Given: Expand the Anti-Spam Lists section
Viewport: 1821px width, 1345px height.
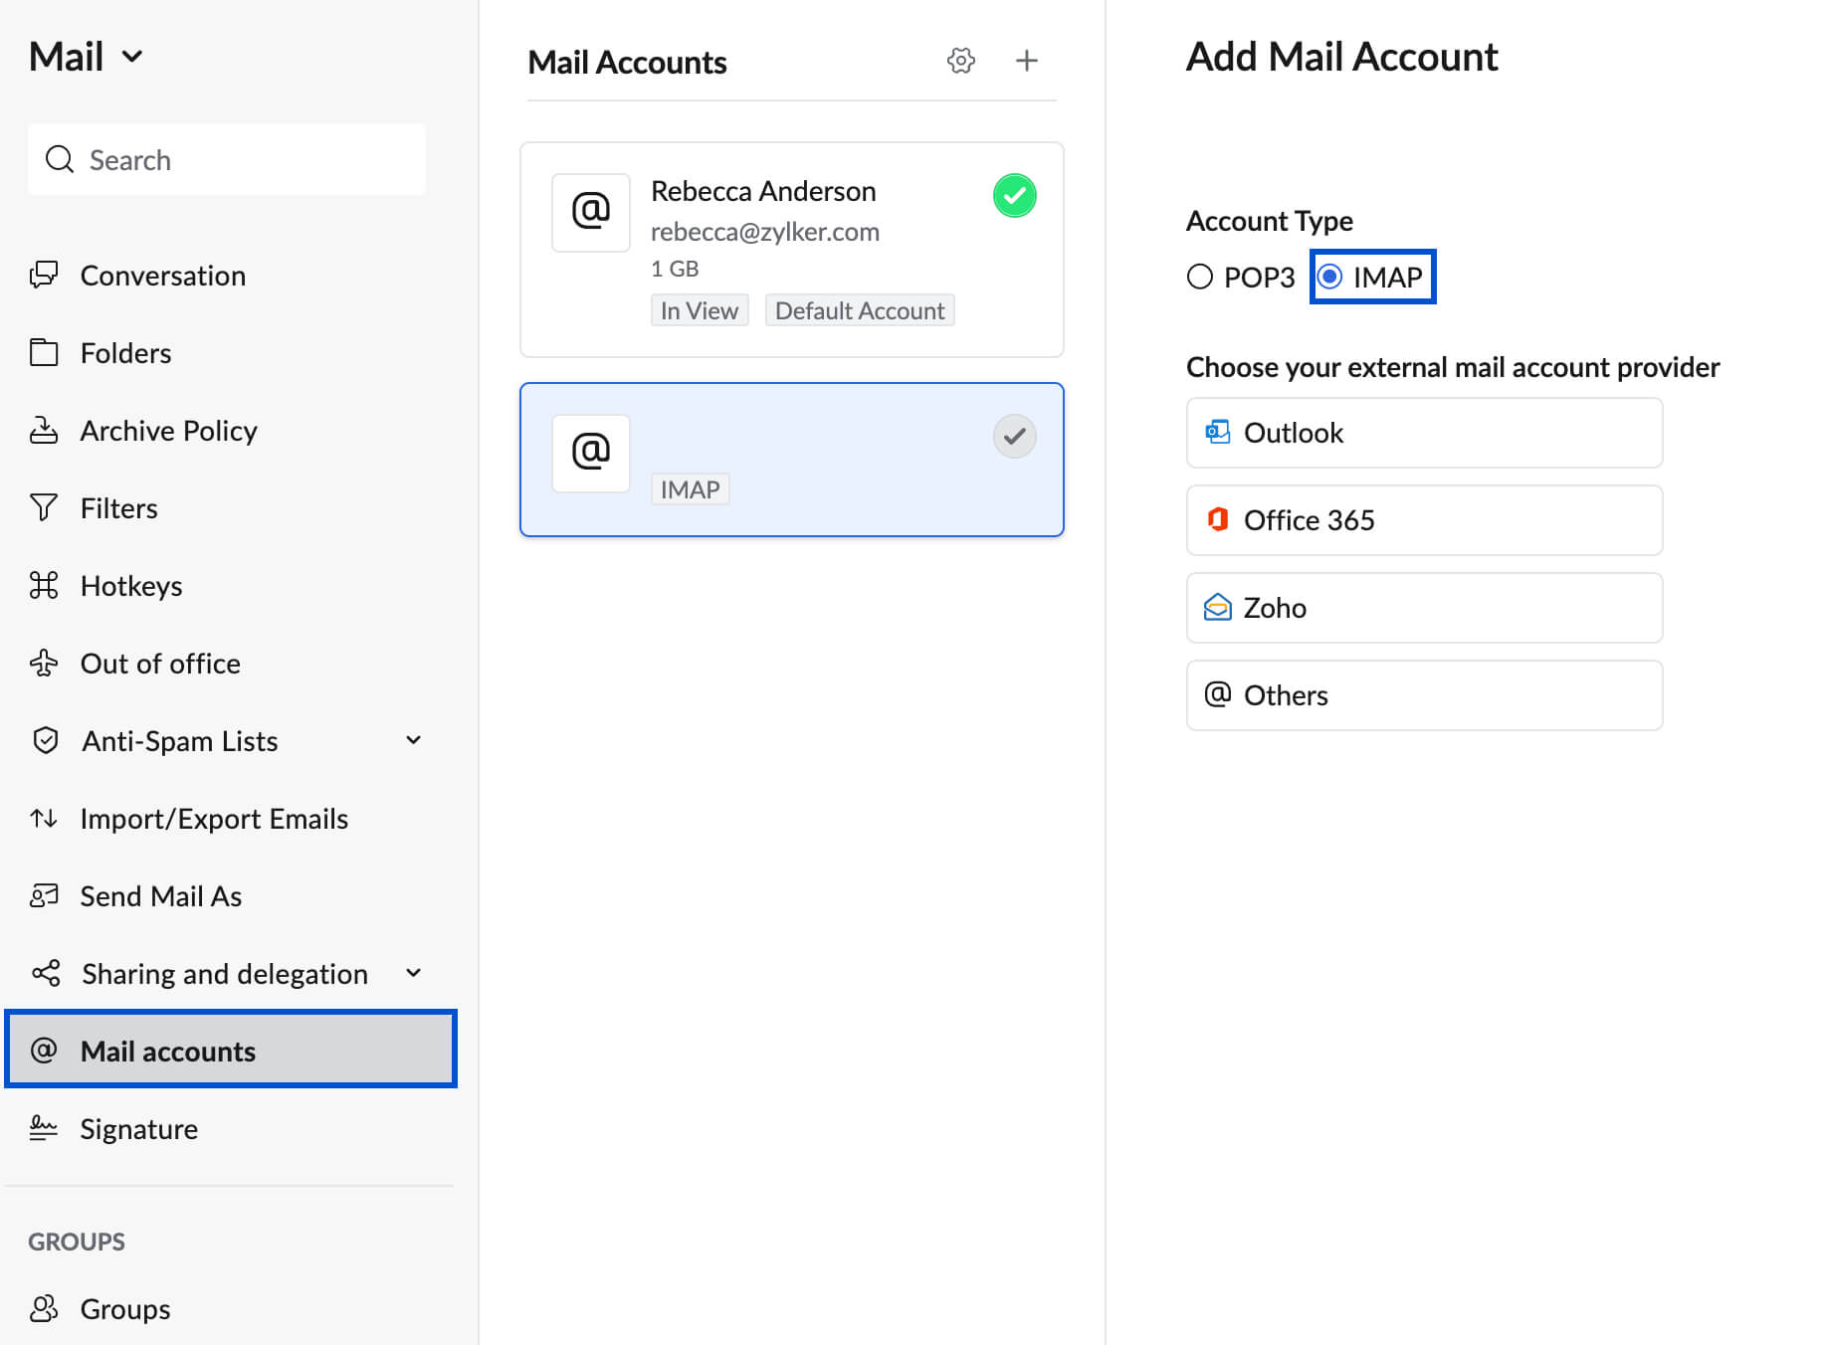Looking at the screenshot, I should [x=412, y=740].
